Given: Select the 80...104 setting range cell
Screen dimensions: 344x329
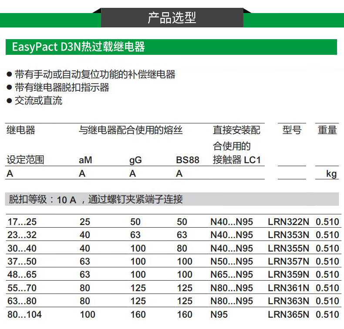Looking at the screenshot, I should click(24, 314).
